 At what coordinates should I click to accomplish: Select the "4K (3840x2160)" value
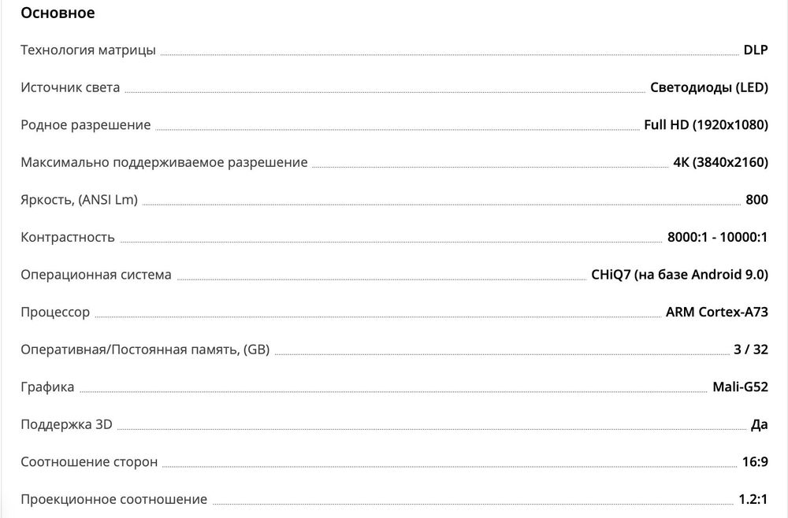tap(720, 162)
